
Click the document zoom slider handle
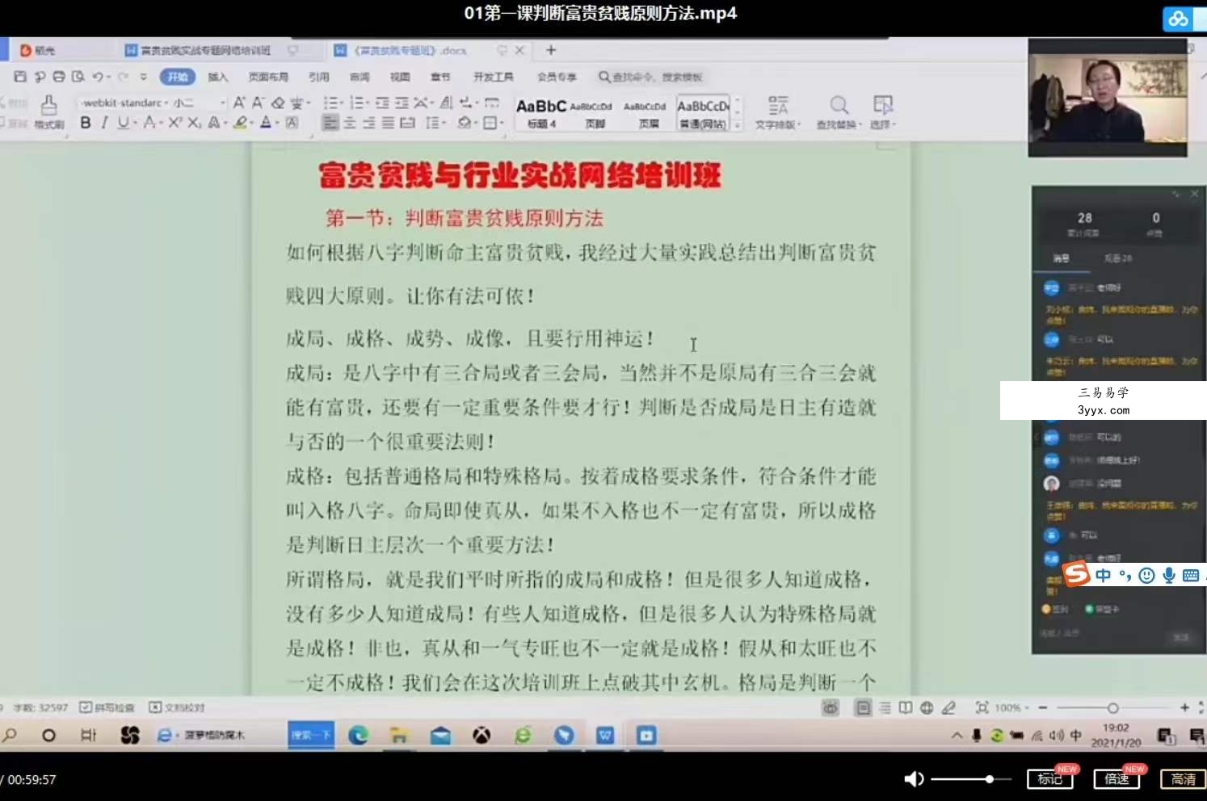tap(1112, 708)
